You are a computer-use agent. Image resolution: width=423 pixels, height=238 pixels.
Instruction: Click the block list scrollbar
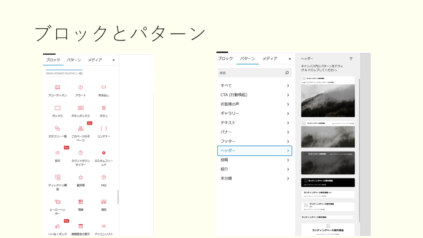118,197
